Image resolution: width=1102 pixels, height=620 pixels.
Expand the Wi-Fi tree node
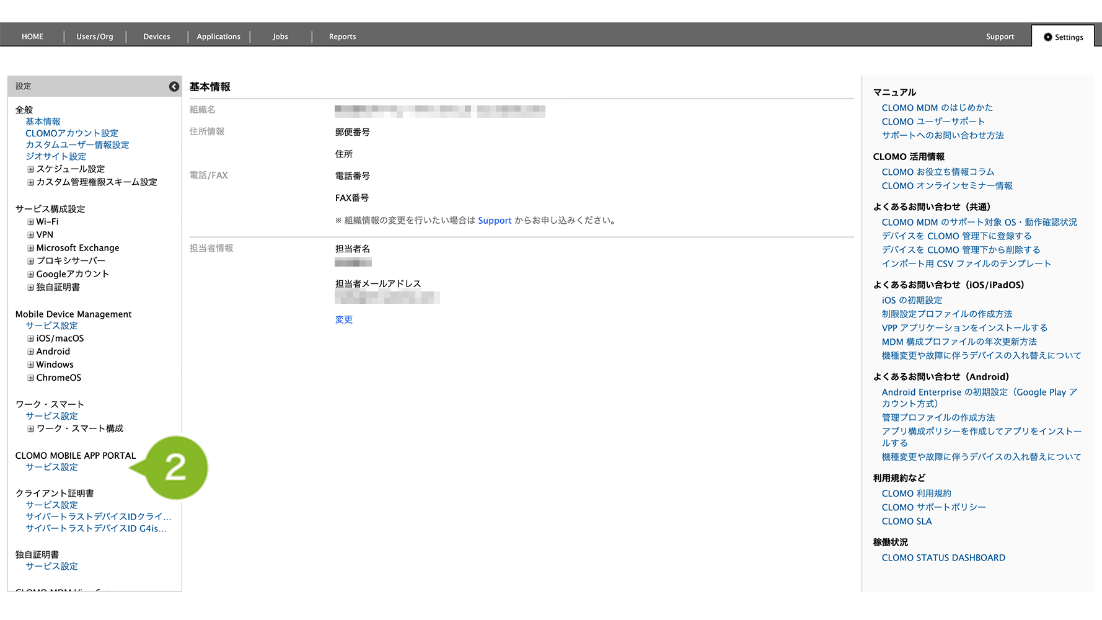[x=30, y=222]
